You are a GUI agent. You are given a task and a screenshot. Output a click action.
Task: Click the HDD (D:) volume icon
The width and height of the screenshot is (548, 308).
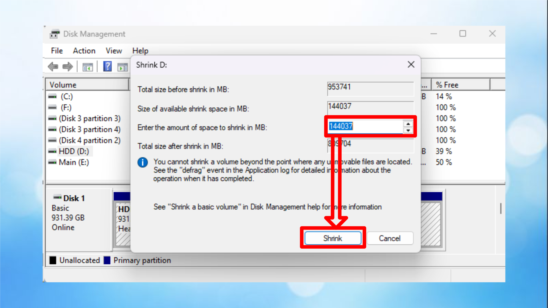click(52, 151)
